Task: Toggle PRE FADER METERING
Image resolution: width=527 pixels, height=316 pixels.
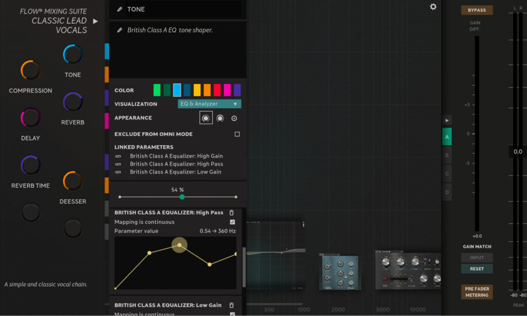Action: (x=477, y=292)
